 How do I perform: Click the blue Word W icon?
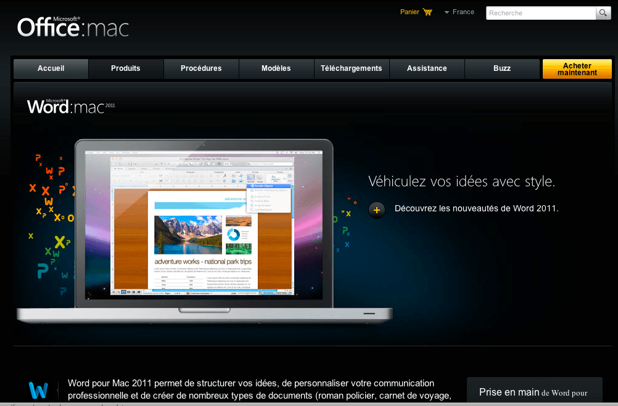pyautogui.click(x=38, y=390)
